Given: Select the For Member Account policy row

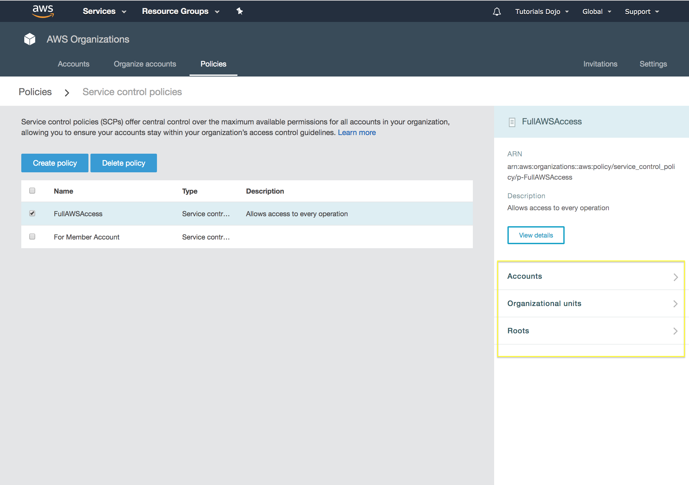Looking at the screenshot, I should point(247,237).
